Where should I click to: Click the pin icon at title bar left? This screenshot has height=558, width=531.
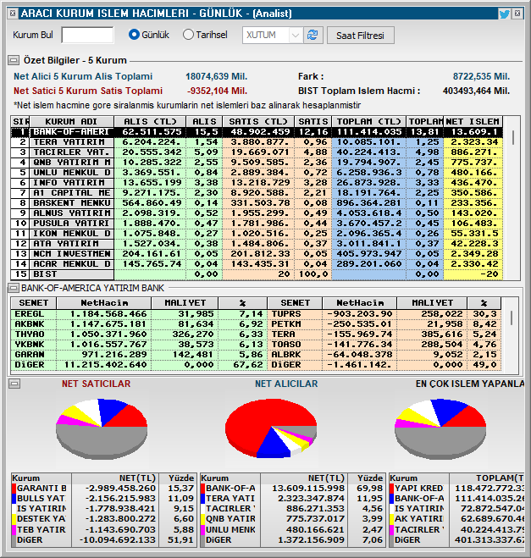point(13,14)
